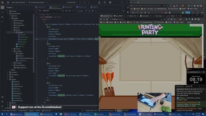
Task: Skip to next pomodoro session
Action: pyautogui.click(x=197, y=82)
